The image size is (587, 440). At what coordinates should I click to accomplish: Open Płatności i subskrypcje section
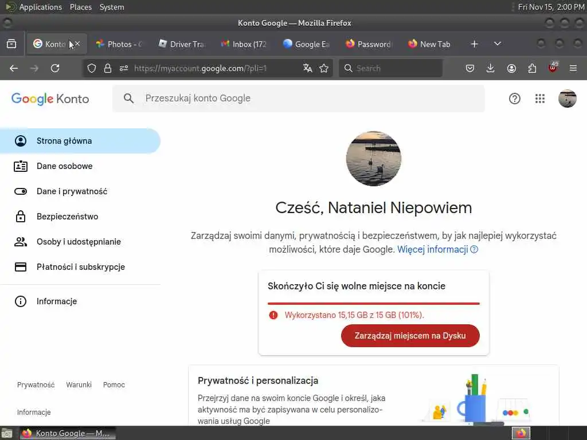[80, 267]
